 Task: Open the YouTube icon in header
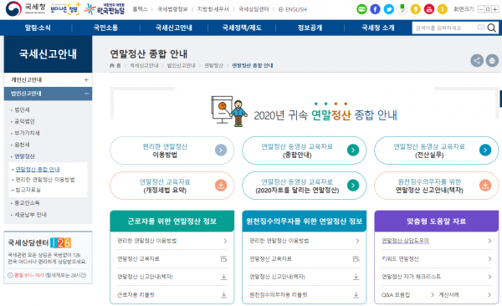click(x=428, y=9)
